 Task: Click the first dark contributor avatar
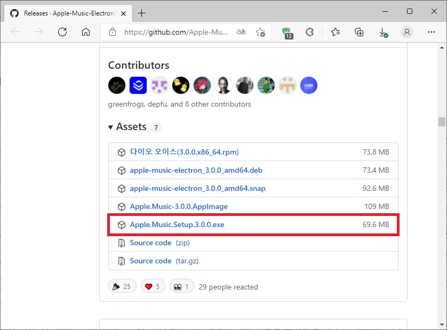117,85
